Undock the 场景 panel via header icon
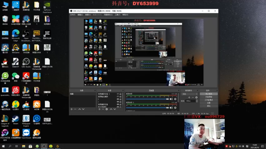Screen dimensions: 266x149 (95, 90)
